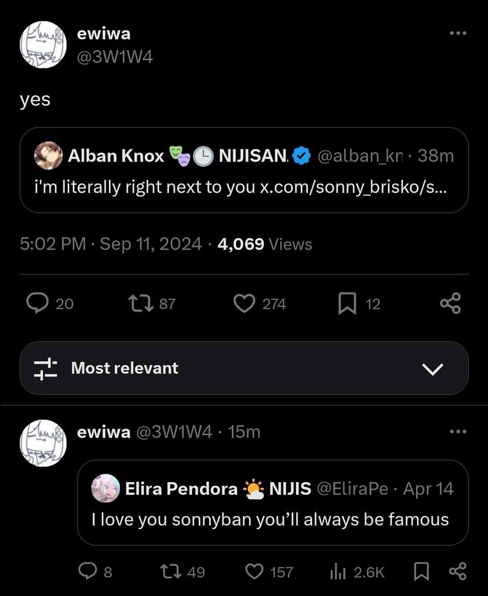This screenshot has width=488, height=596.
Task: Bookmark the ewiwa reply
Action: coord(421,572)
